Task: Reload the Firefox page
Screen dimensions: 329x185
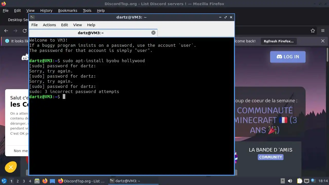Action: coord(25,31)
